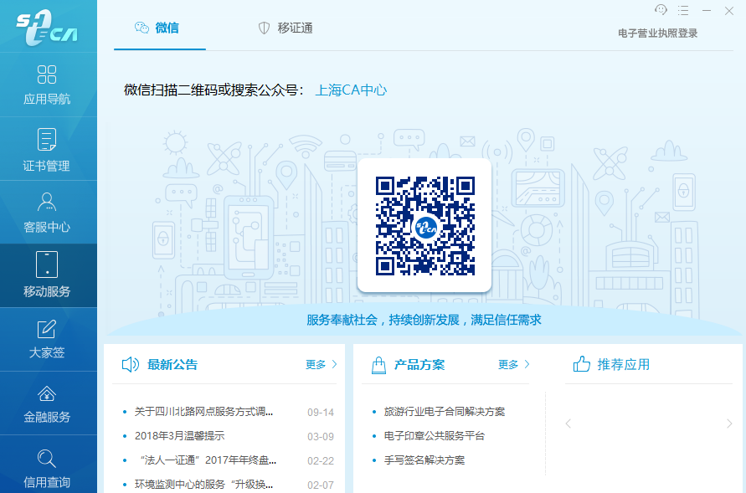Open 旅游行业电子合同解决方案

(444, 412)
